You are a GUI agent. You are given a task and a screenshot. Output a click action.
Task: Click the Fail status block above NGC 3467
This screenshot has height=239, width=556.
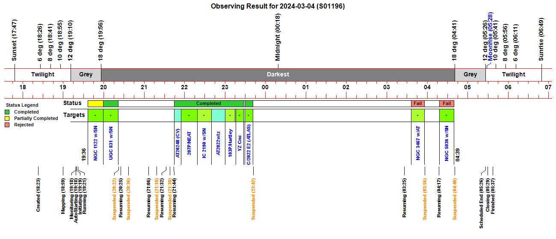418,104
